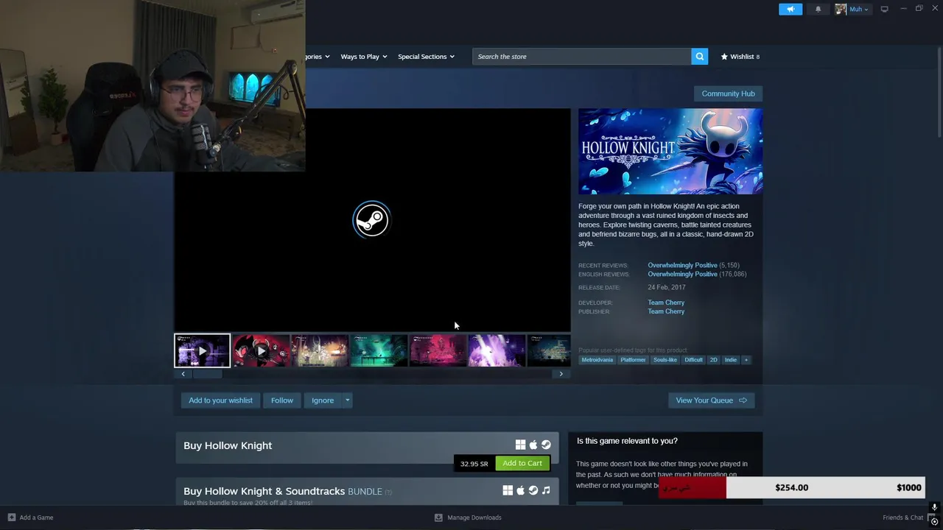Screen dimensions: 943x530
Task: Select the third screenshot thumbnail
Action: click(320, 350)
